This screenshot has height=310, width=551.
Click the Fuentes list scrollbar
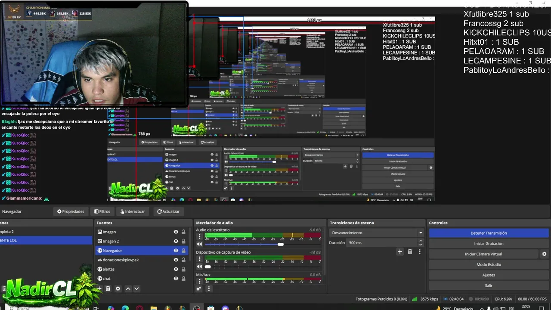(190, 243)
